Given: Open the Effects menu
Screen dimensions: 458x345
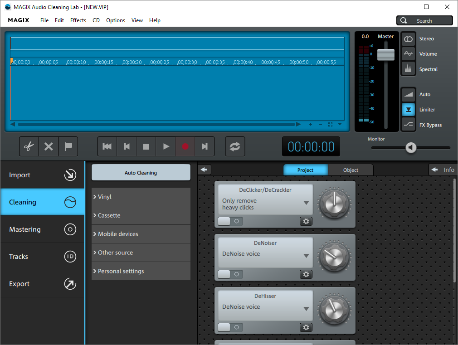Looking at the screenshot, I should [x=78, y=20].
